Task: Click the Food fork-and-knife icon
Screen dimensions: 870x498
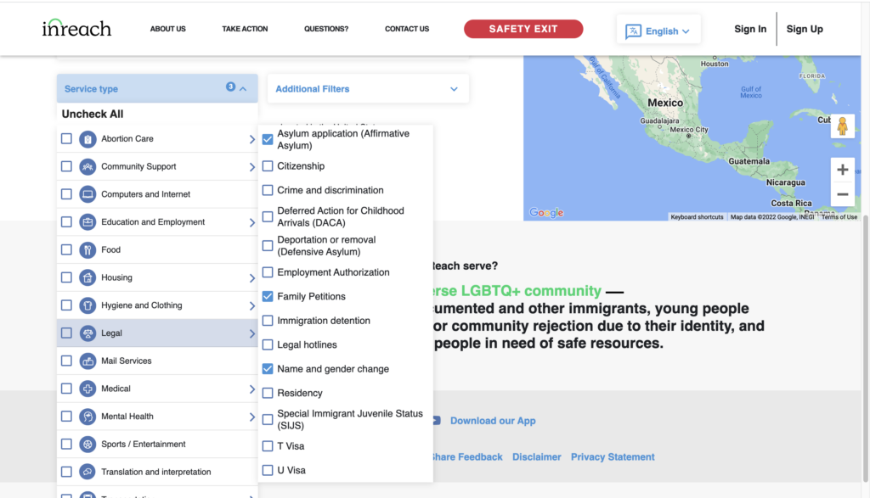Action: tap(88, 249)
